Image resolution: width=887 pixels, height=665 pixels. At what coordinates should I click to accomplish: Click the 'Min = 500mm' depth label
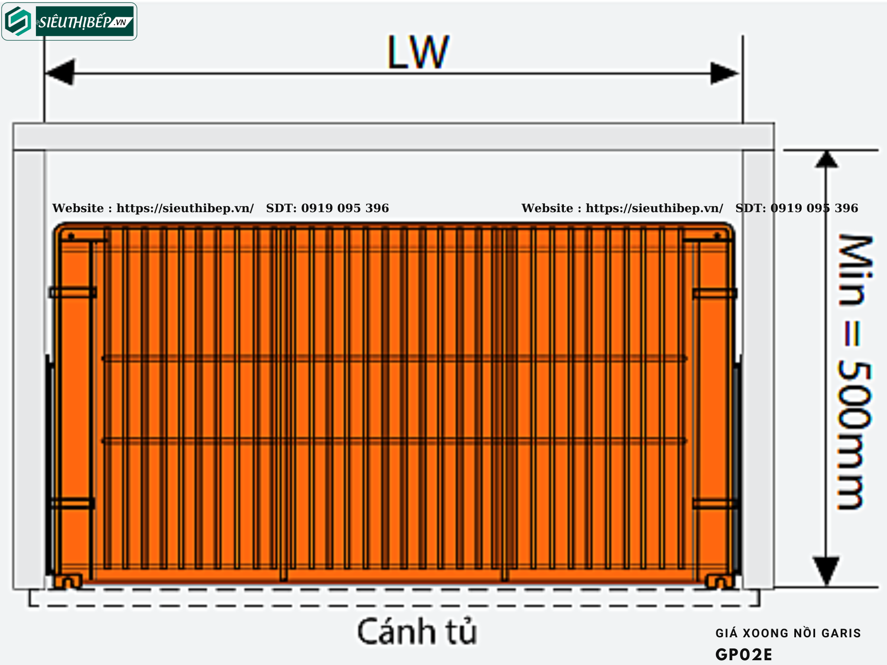[854, 372]
